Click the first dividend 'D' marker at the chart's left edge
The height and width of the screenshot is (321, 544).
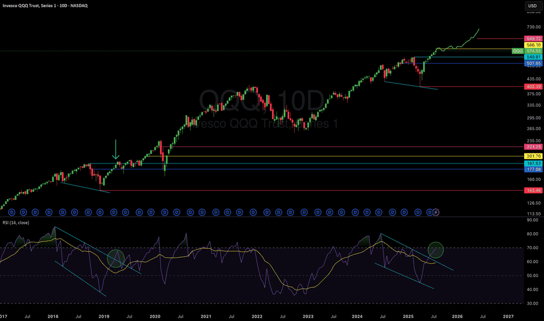[x=12, y=212]
